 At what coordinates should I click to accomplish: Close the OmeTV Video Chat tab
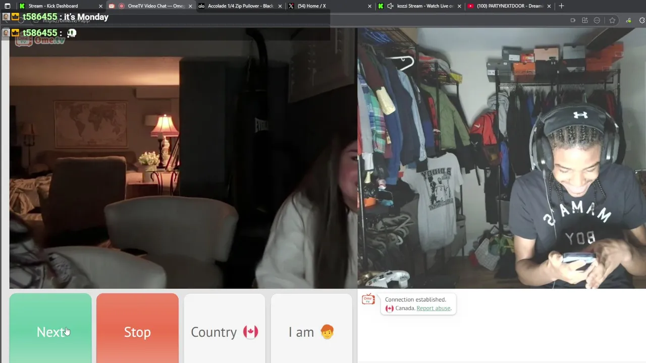tap(190, 6)
